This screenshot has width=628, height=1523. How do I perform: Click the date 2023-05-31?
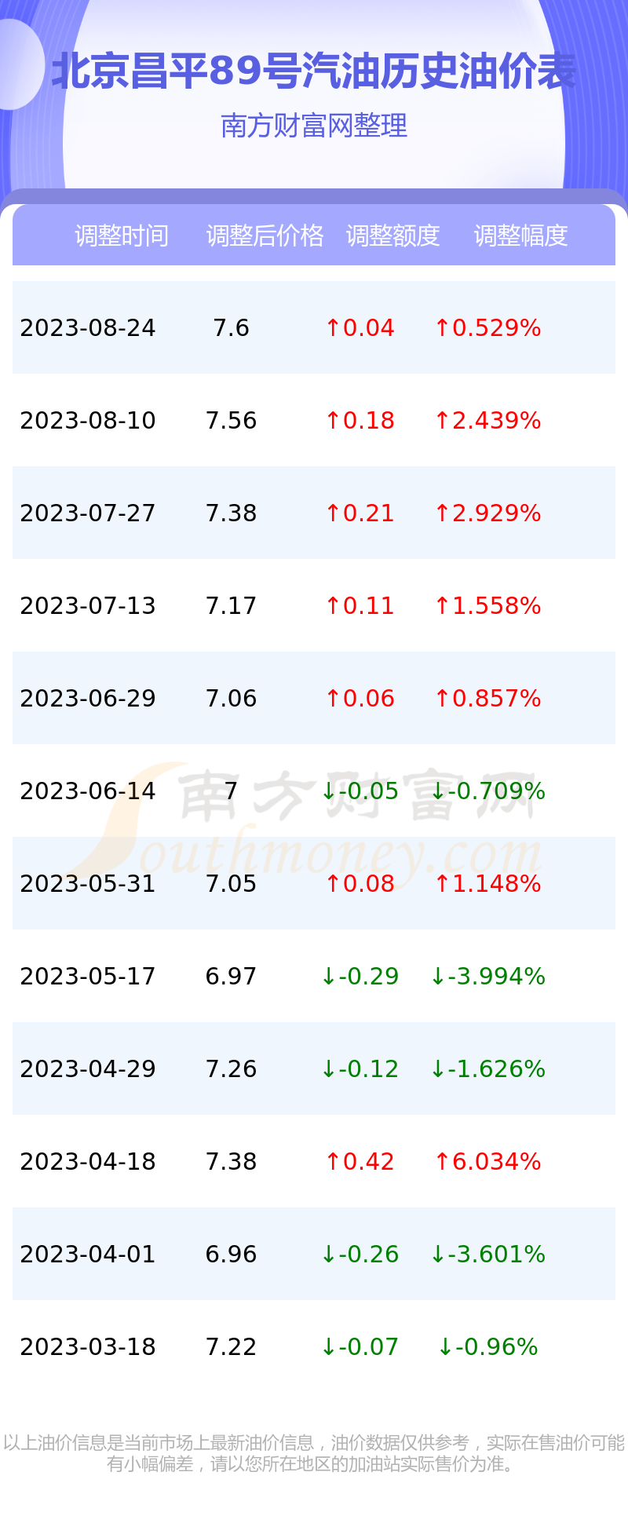coord(88,884)
